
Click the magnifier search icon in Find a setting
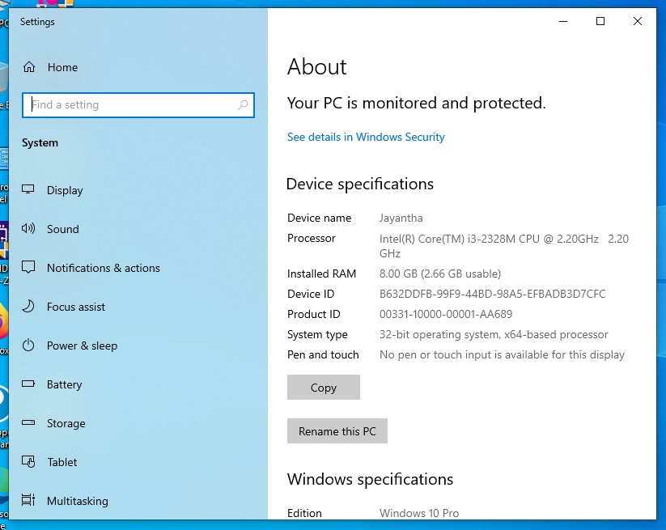pyautogui.click(x=243, y=104)
